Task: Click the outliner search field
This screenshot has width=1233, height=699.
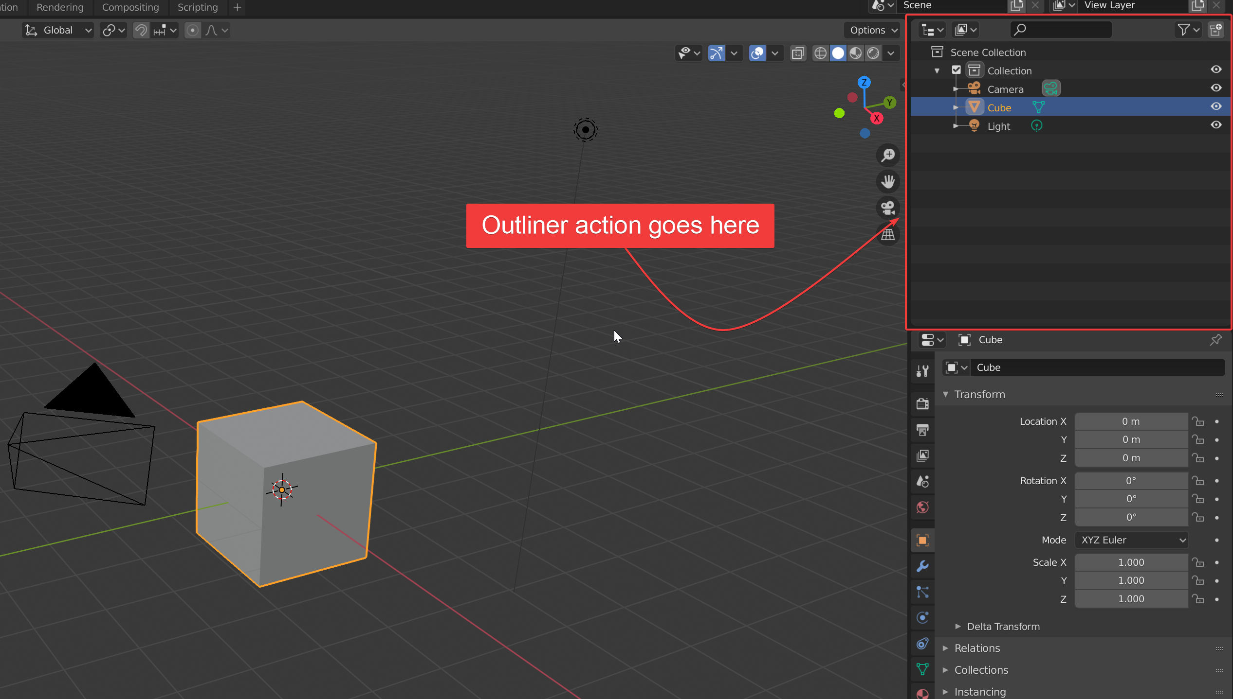Action: pos(1061,30)
